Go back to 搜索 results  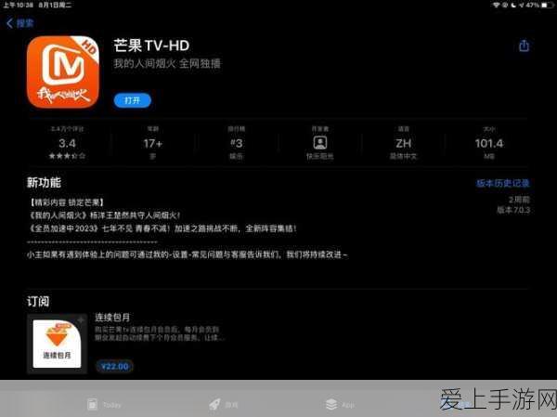click(20, 23)
